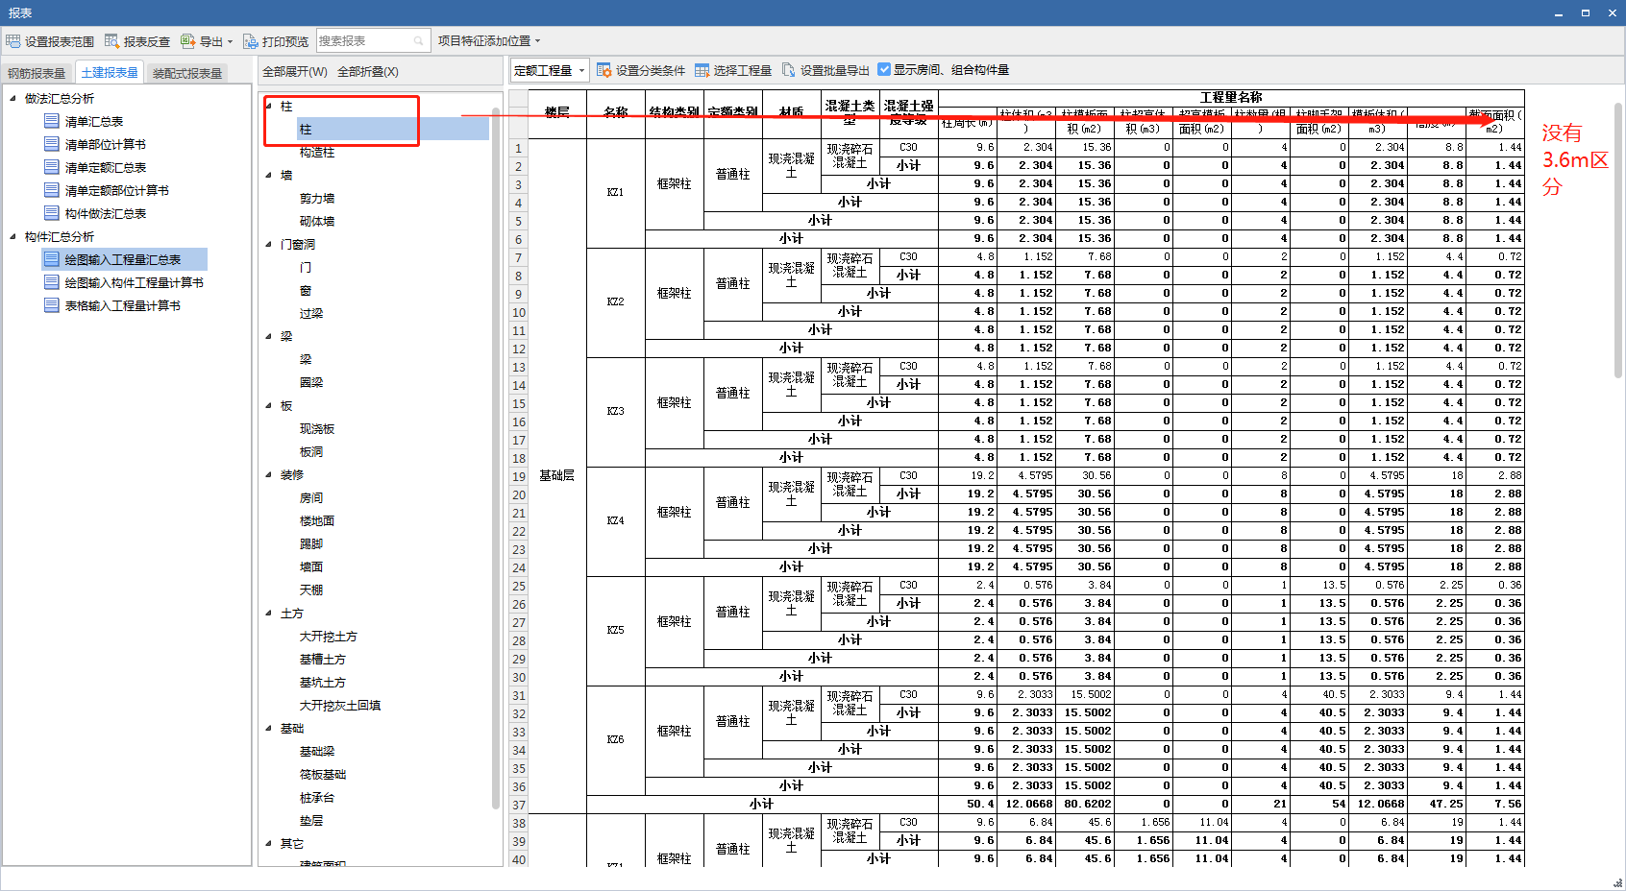Select 圈梁 in component tree
1626x891 pixels.
(x=311, y=383)
